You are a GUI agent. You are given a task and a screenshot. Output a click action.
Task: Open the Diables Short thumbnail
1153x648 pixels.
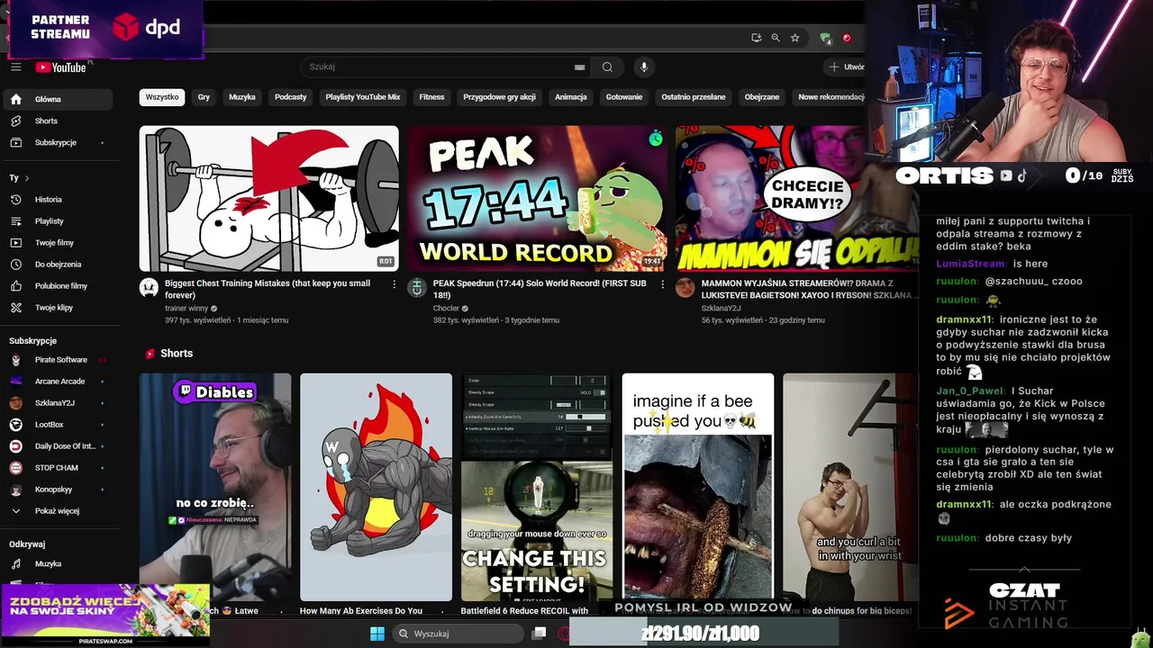215,487
